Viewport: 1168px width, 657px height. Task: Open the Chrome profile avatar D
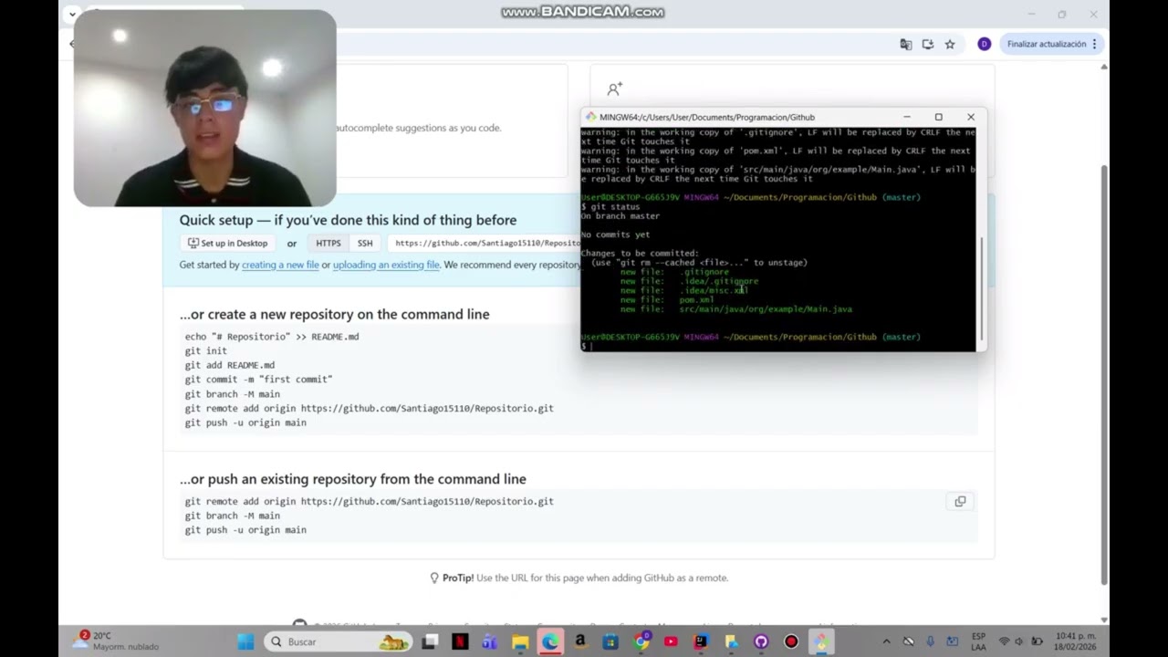(984, 44)
